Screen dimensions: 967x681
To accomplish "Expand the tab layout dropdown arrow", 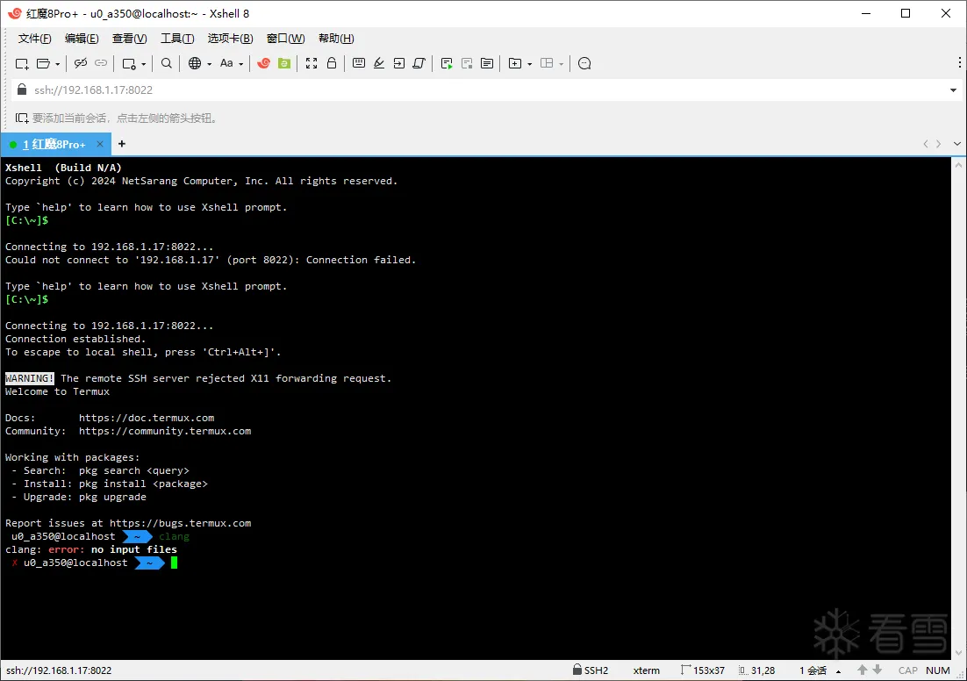I will click(x=562, y=64).
